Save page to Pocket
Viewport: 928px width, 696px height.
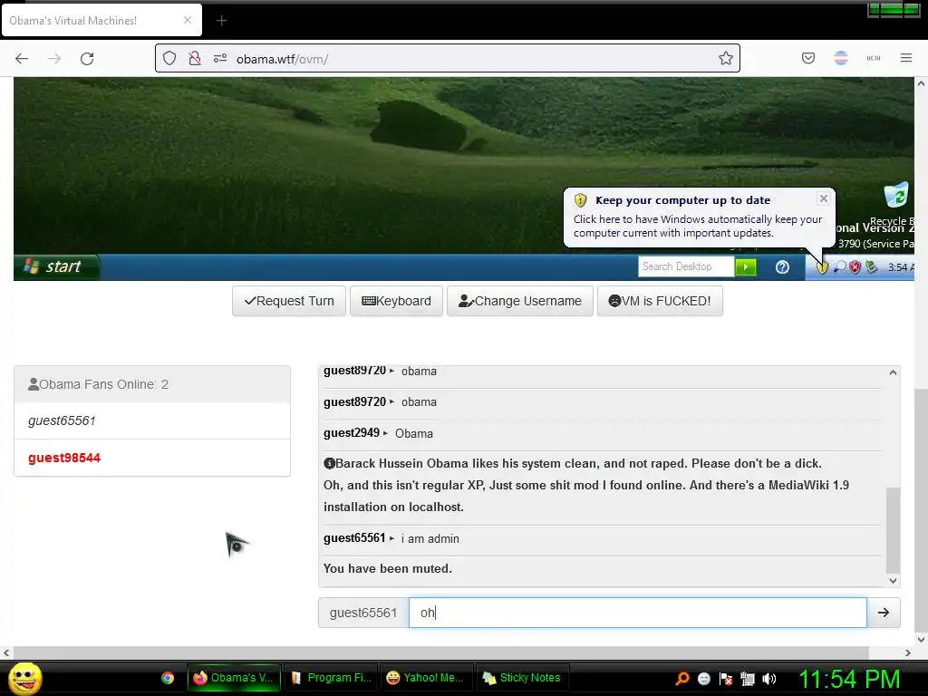807,58
